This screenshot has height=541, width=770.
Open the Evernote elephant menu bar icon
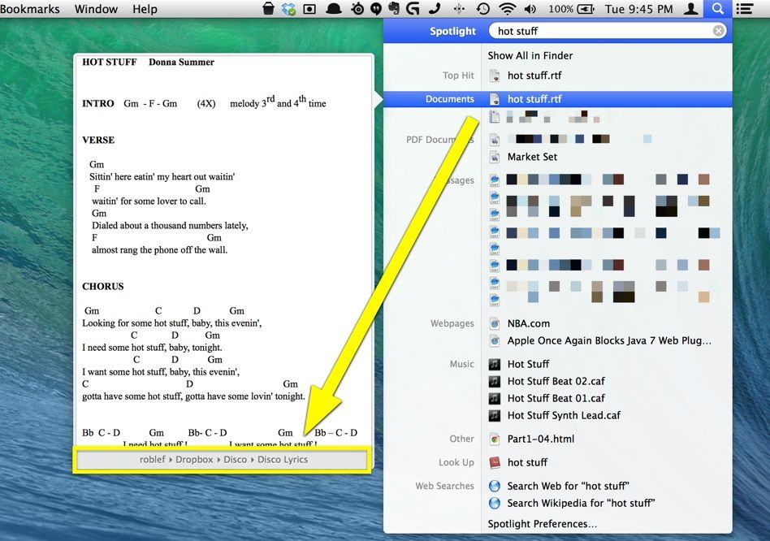(395, 9)
